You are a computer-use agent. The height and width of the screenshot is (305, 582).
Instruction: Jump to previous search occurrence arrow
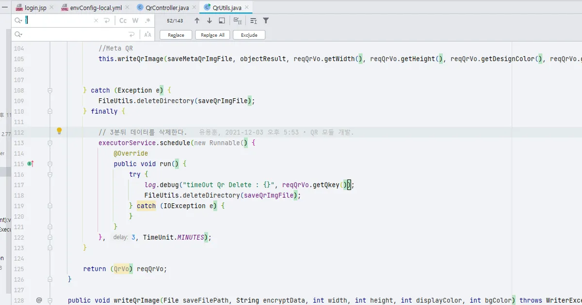click(x=197, y=21)
